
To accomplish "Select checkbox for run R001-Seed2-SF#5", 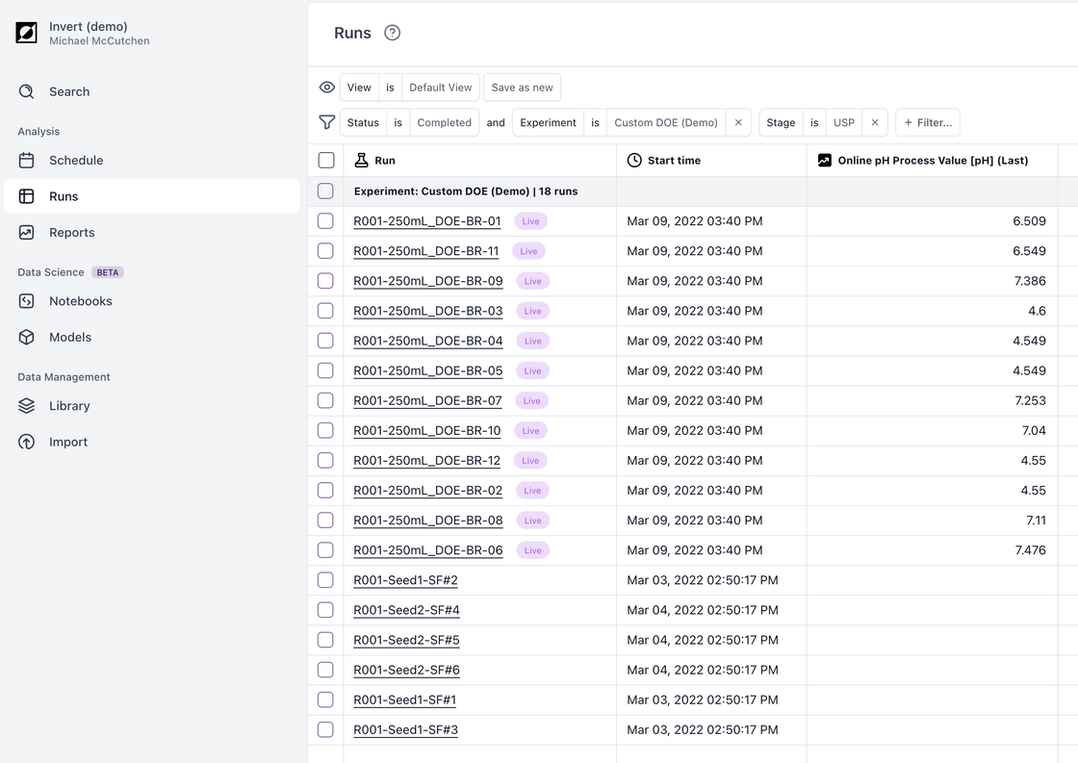I will tap(325, 640).
